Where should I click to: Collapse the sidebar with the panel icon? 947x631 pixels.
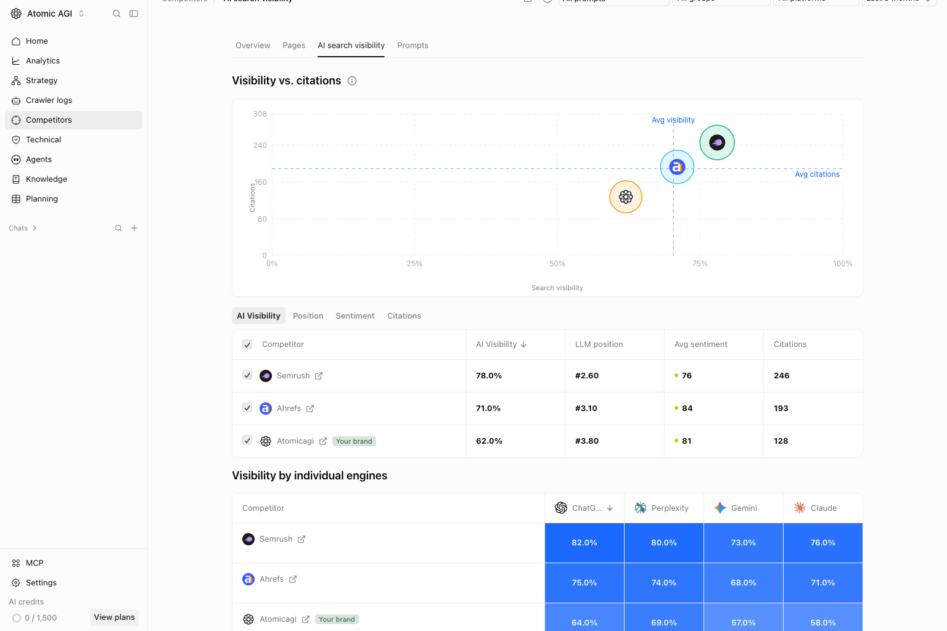[x=134, y=14]
